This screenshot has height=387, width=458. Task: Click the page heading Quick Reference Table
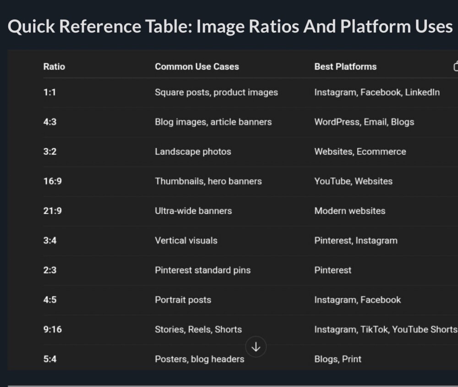[x=230, y=26]
